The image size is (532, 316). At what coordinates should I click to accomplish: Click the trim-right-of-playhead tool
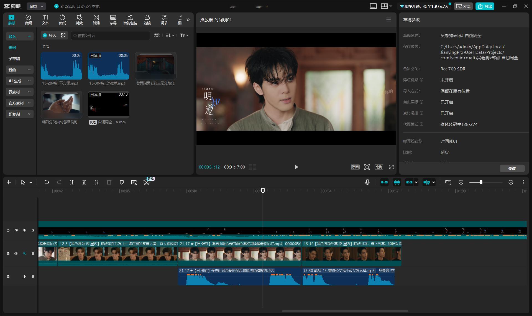pyautogui.click(x=96, y=182)
